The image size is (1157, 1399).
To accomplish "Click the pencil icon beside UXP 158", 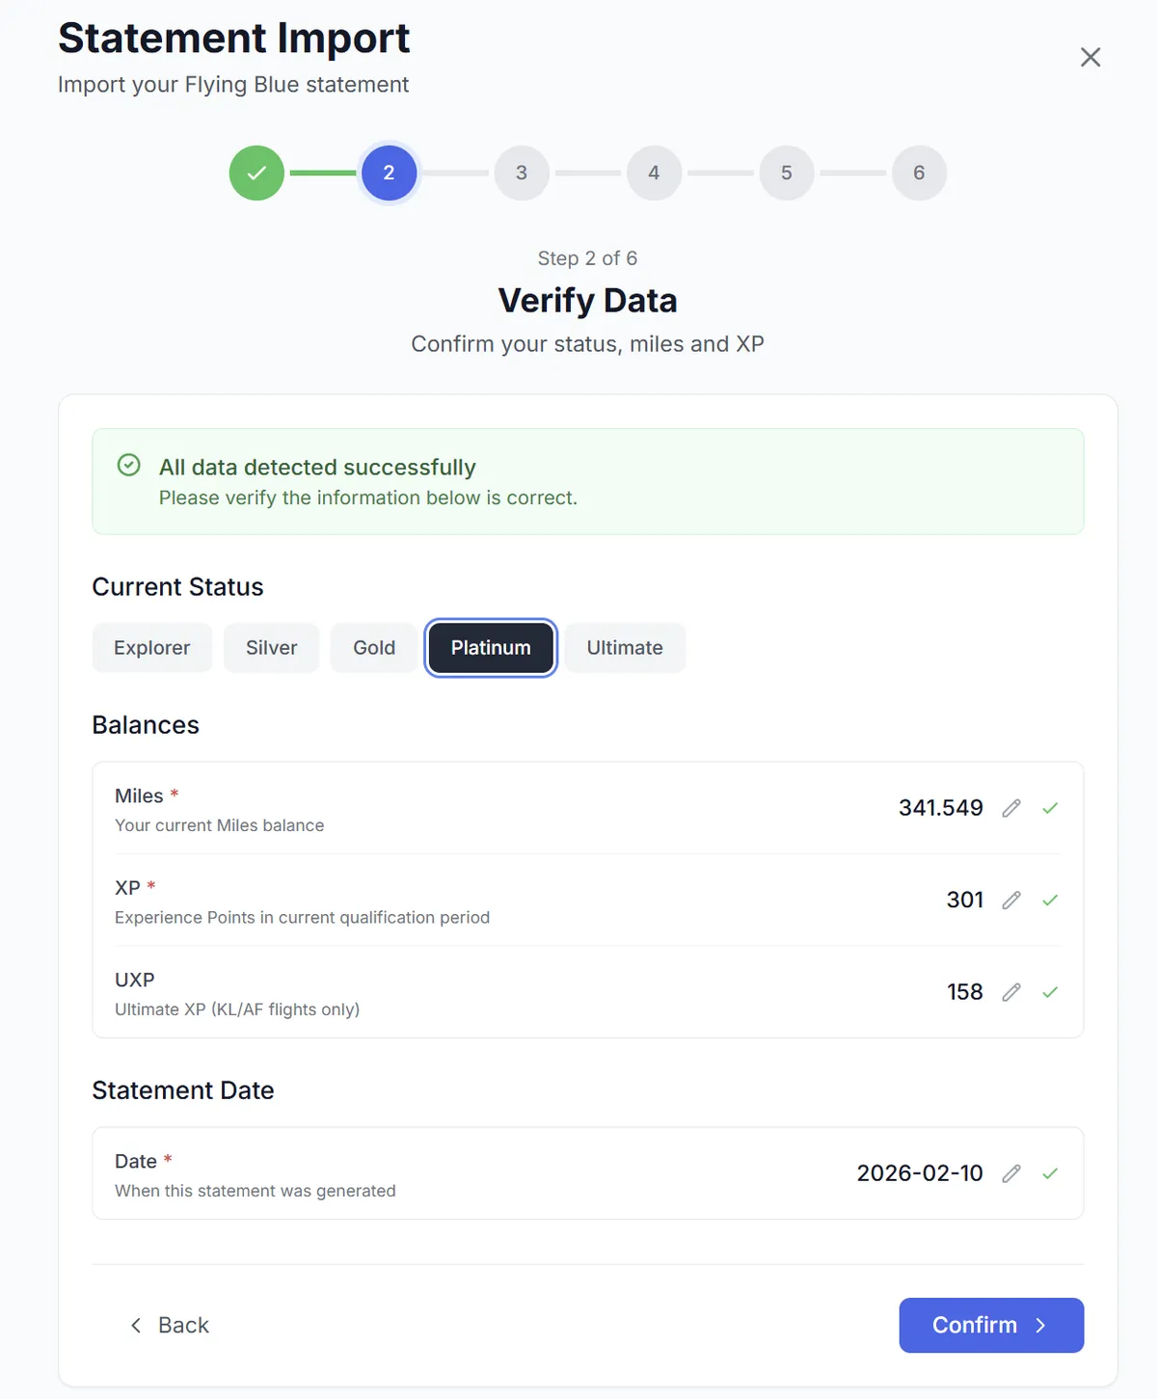I will [1011, 992].
